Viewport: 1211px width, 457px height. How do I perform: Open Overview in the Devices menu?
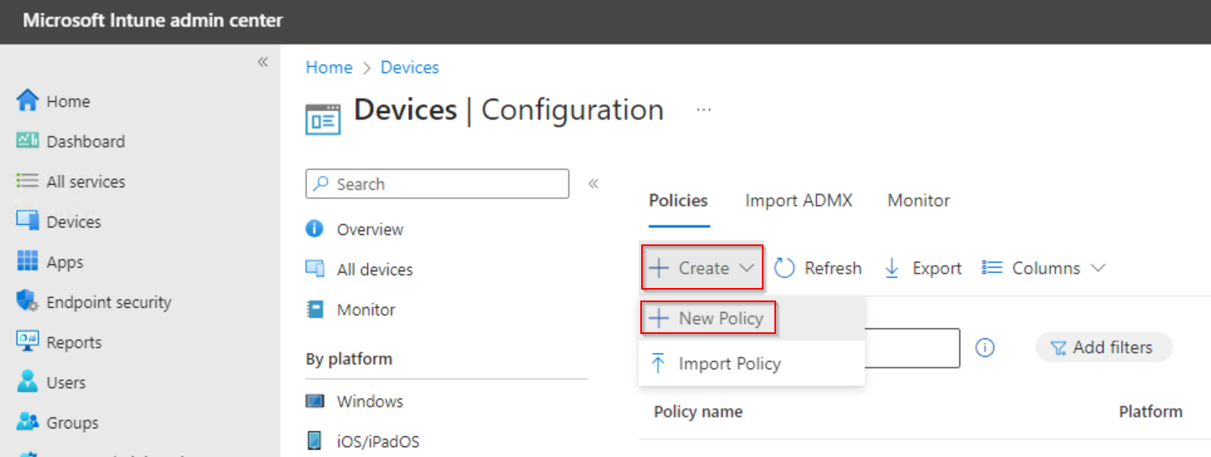355,229
